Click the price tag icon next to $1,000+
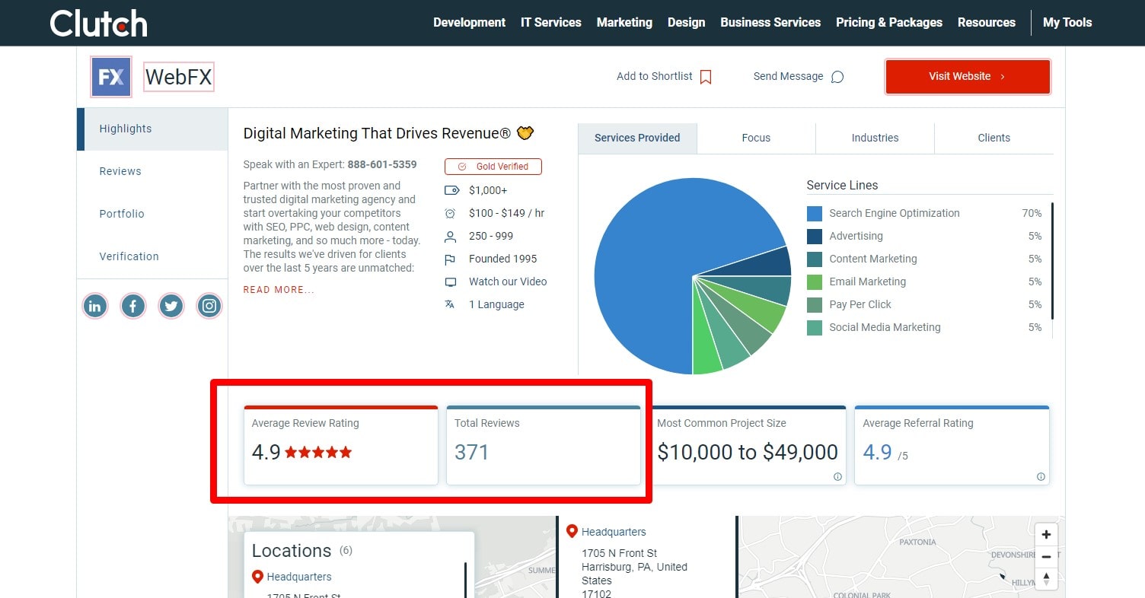 click(x=451, y=191)
